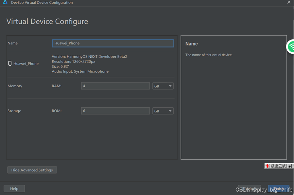Click the moon icon in the IME bar
Screen dimensions: 294x195
[289, 166]
